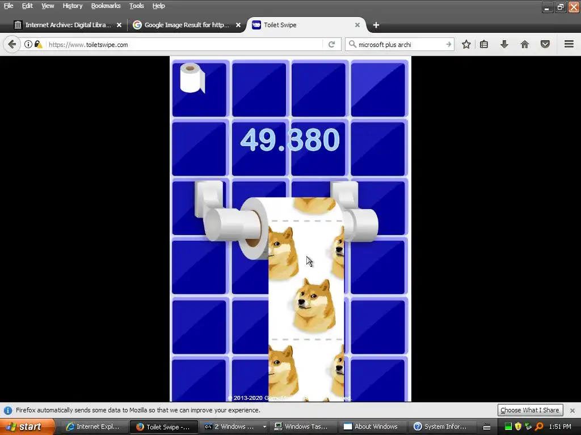Click the hanging doge toilet paper

click(x=306, y=300)
